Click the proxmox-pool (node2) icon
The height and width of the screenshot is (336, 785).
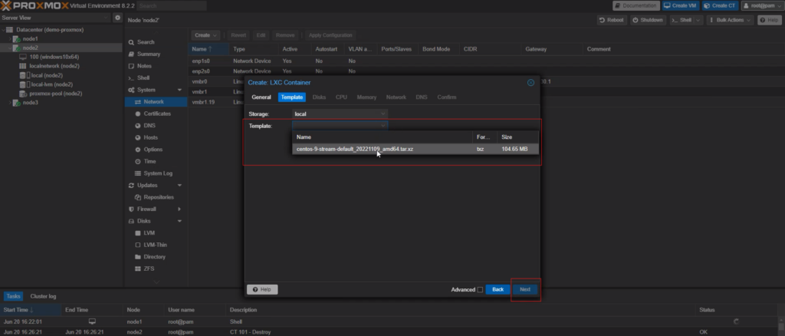click(22, 94)
